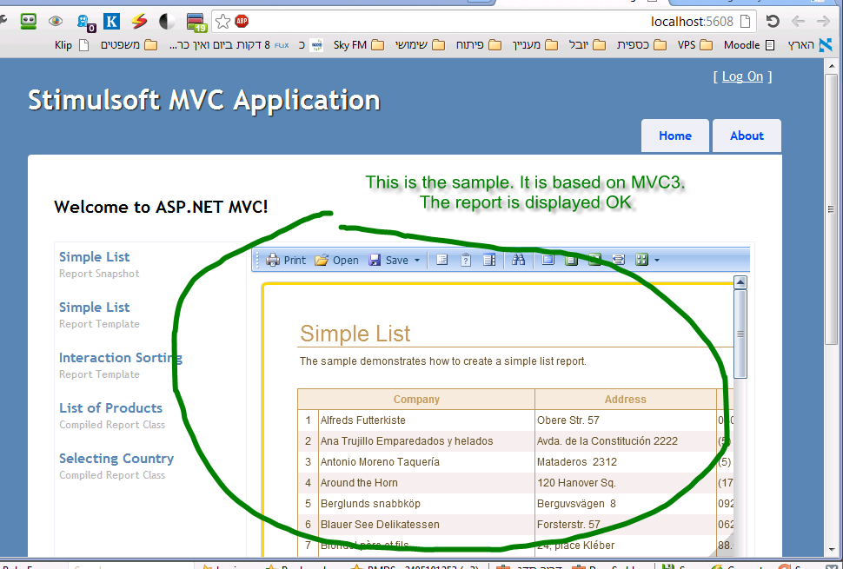Image resolution: width=843 pixels, height=569 pixels.
Task: Open the Klip bookmark
Action: (71, 45)
